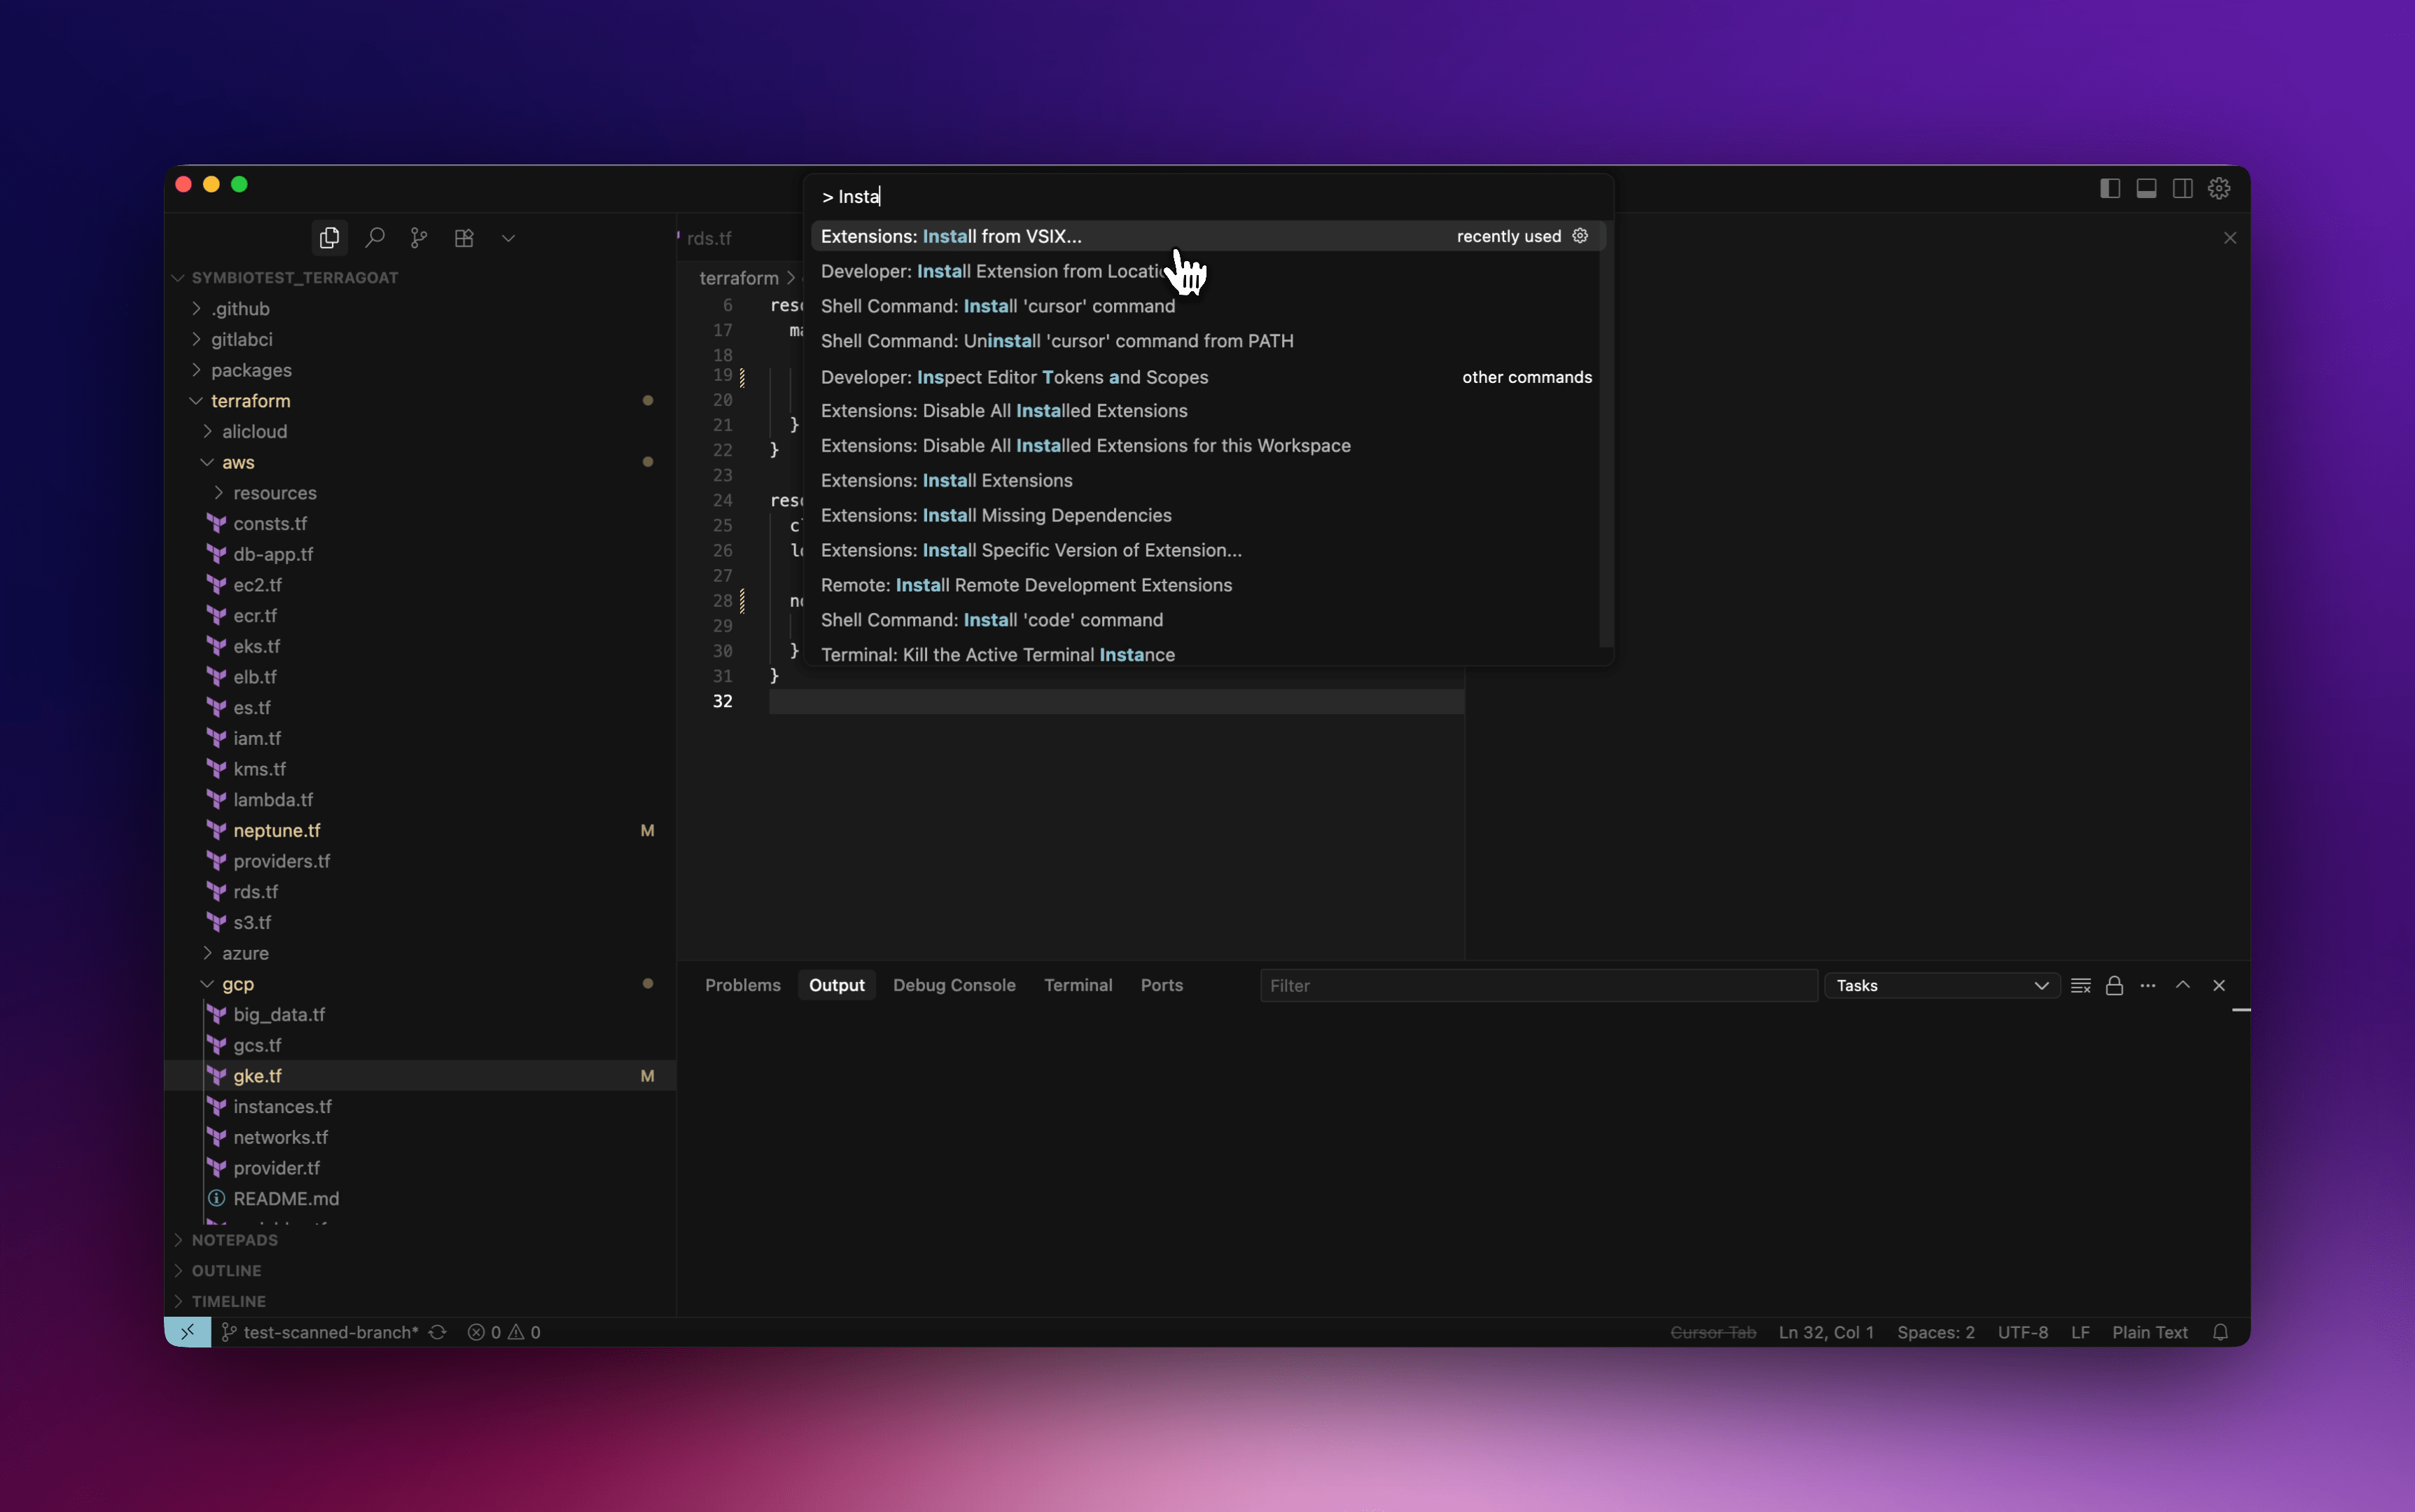2415x1512 pixels.
Task: Click the clear output list icon
Action: pyautogui.click(x=2081, y=986)
